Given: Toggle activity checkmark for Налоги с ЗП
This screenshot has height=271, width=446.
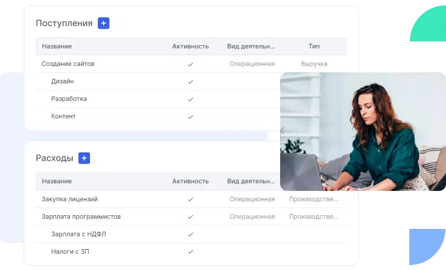Looking at the screenshot, I should pyautogui.click(x=190, y=252).
